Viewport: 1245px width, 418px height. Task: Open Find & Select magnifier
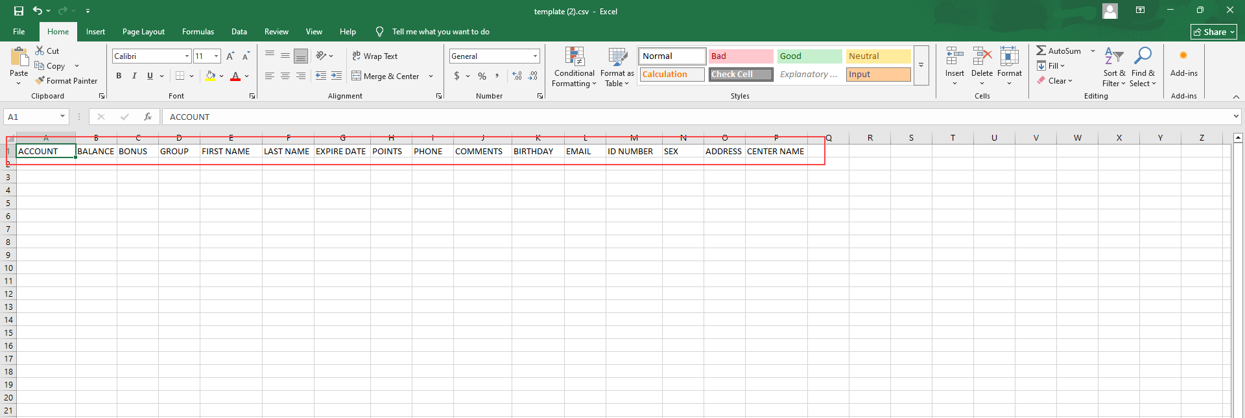click(x=1143, y=67)
